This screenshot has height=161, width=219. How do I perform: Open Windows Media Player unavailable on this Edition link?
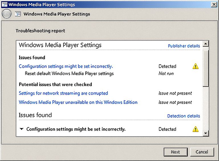point(78,102)
